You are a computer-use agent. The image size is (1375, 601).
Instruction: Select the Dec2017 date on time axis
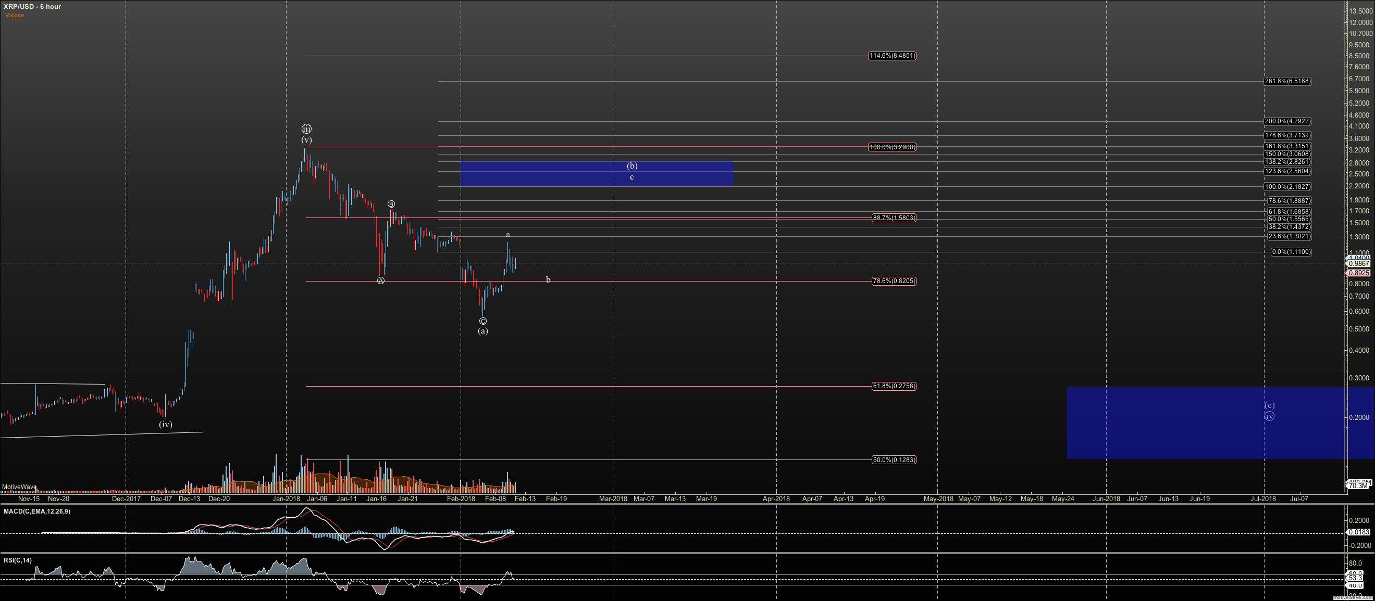pyautogui.click(x=126, y=499)
